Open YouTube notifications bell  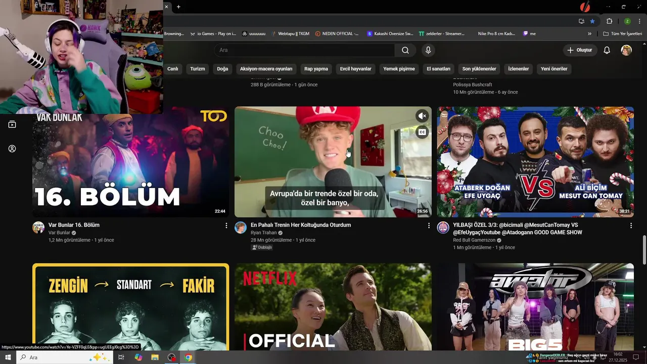[607, 50]
